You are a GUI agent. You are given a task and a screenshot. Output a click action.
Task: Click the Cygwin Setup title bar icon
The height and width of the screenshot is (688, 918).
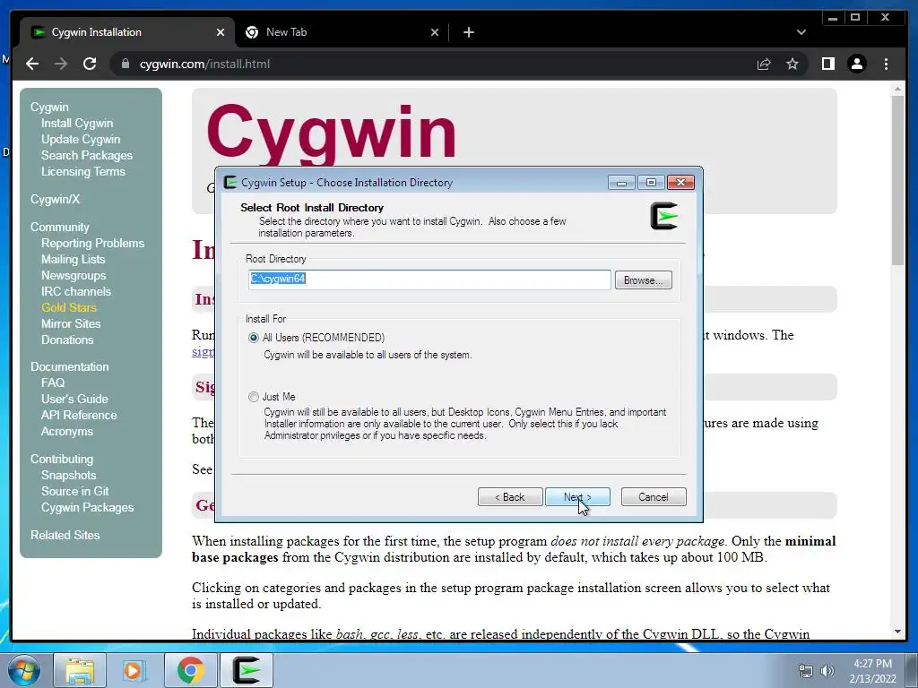tap(230, 182)
